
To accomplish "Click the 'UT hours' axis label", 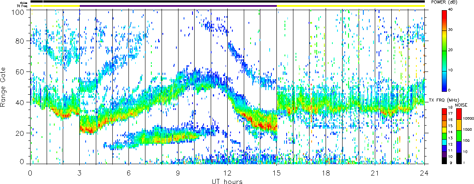I will pyautogui.click(x=227, y=181).
